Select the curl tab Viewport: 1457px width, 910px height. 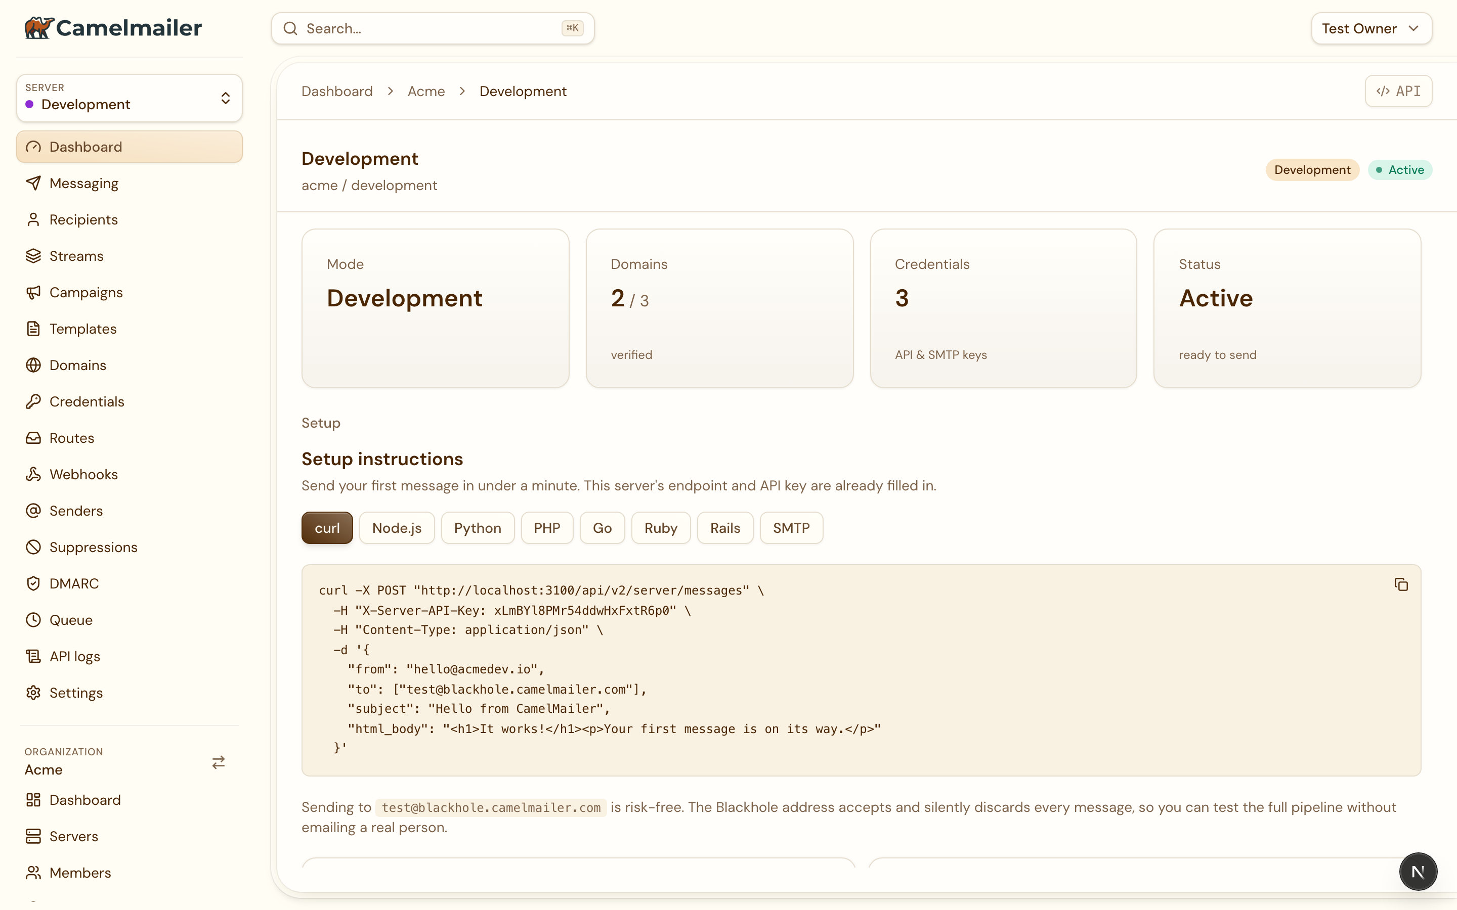tap(327, 528)
